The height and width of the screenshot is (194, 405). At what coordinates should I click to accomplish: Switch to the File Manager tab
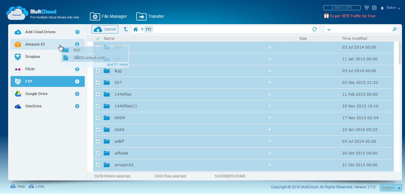pos(109,16)
